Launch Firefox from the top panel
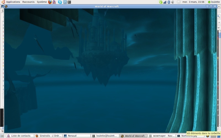Screen dimensions: 221x138 [50, 2]
